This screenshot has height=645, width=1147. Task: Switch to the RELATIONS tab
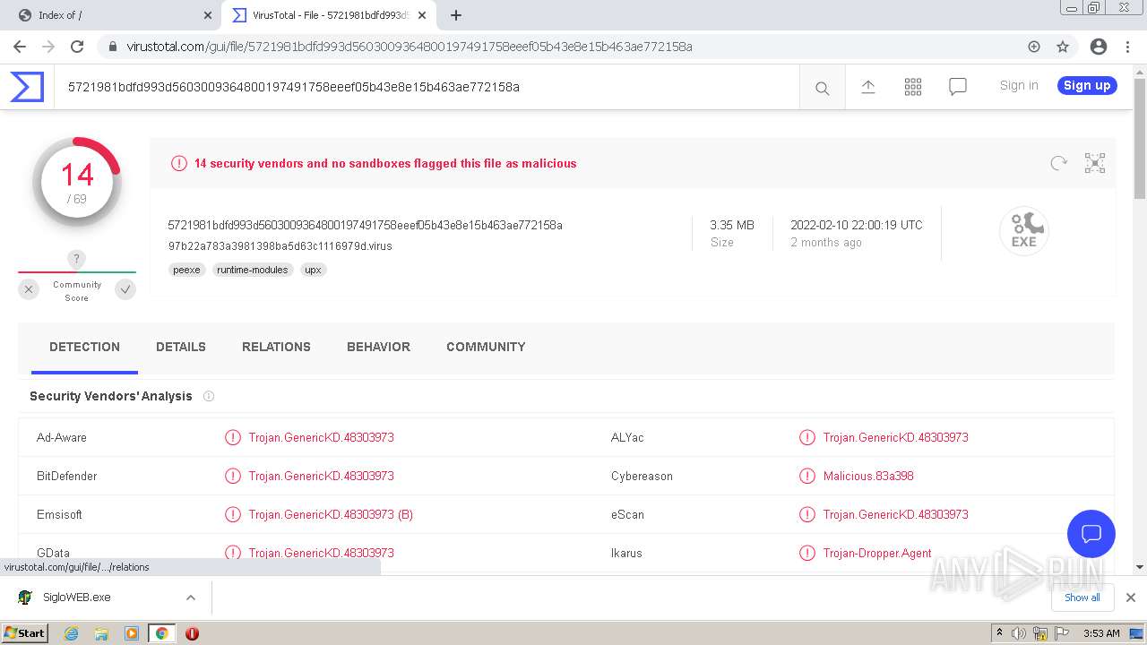[276, 347]
